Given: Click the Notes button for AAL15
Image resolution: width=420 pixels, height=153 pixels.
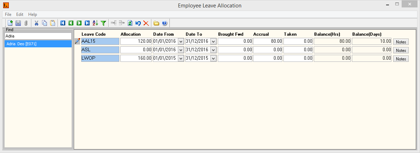Looking at the screenshot, I should [401, 42].
